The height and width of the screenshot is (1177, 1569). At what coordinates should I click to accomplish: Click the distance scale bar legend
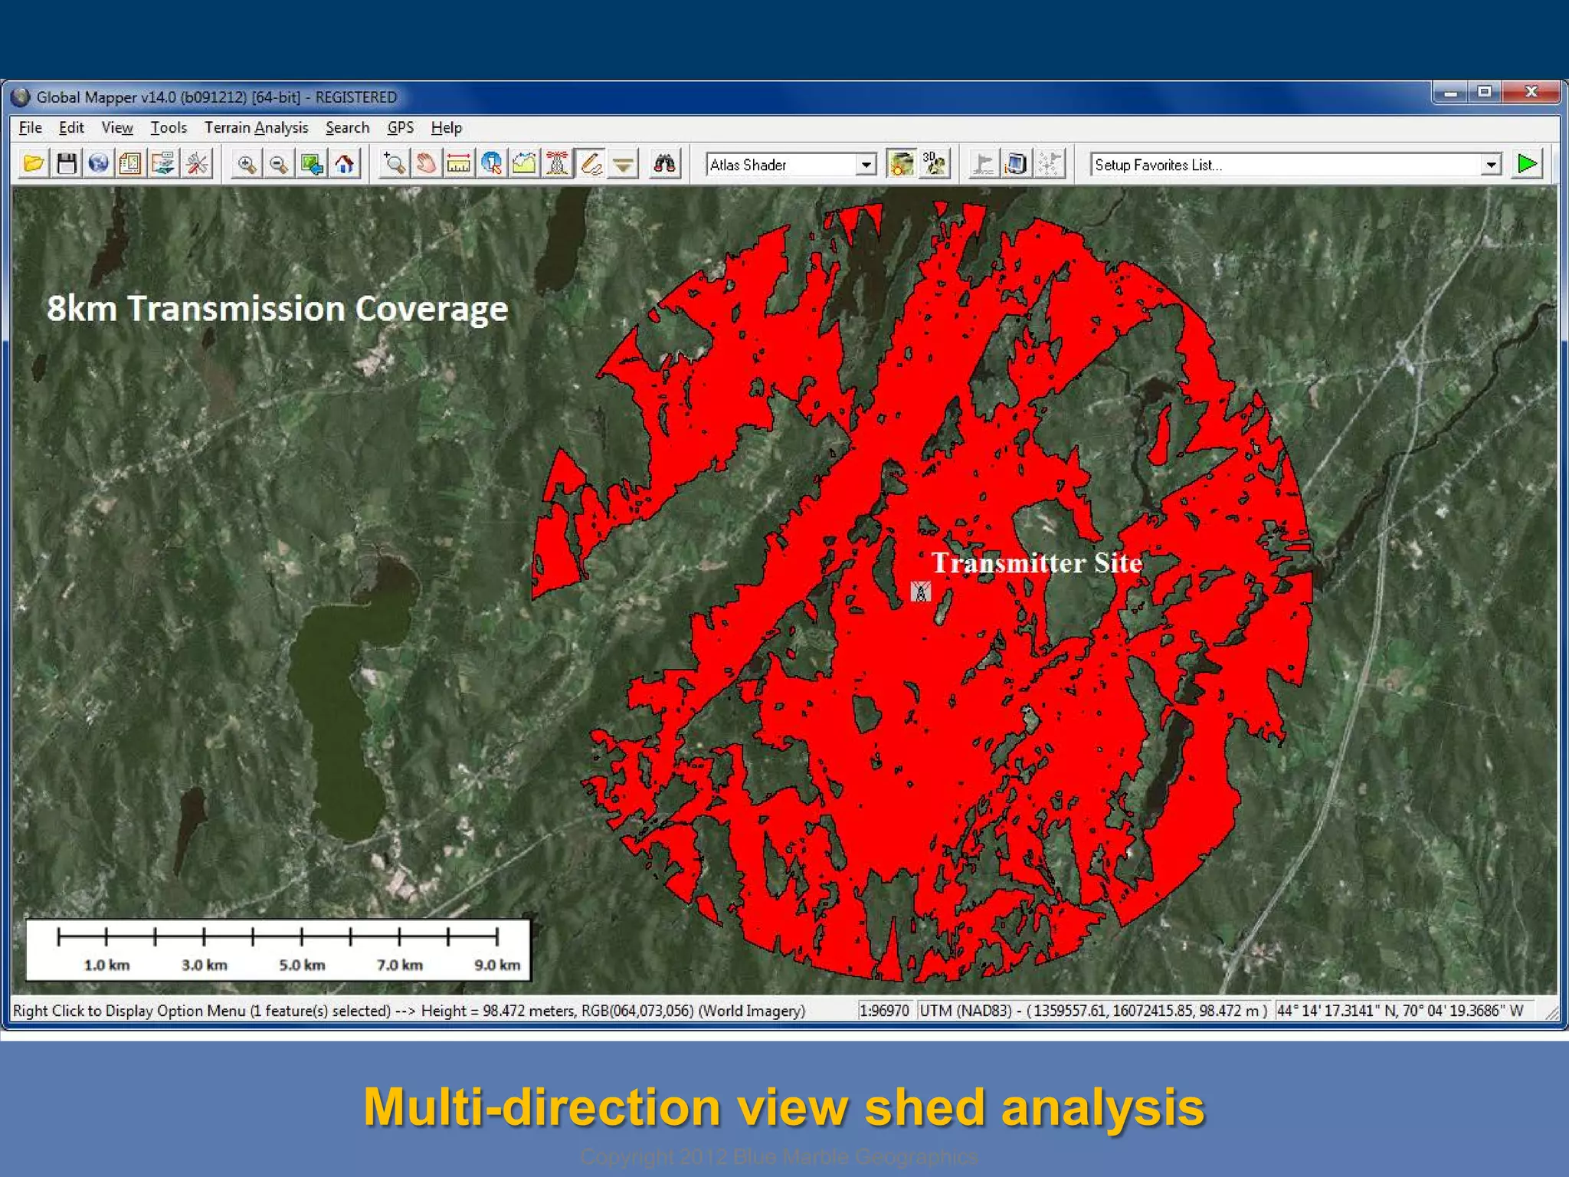278,950
